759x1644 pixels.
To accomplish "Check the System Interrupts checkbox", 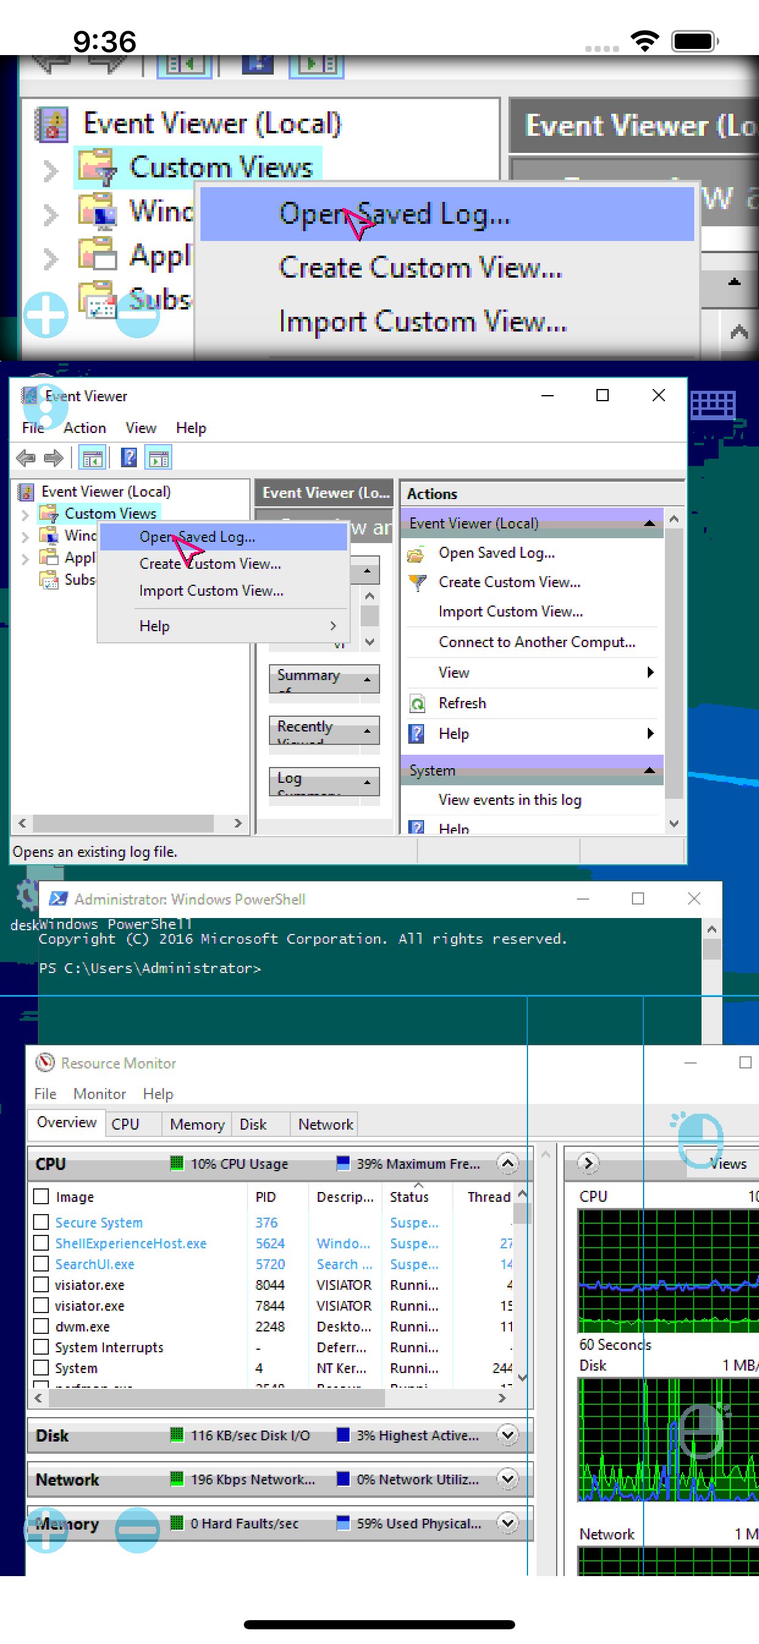I will pos(41,1347).
